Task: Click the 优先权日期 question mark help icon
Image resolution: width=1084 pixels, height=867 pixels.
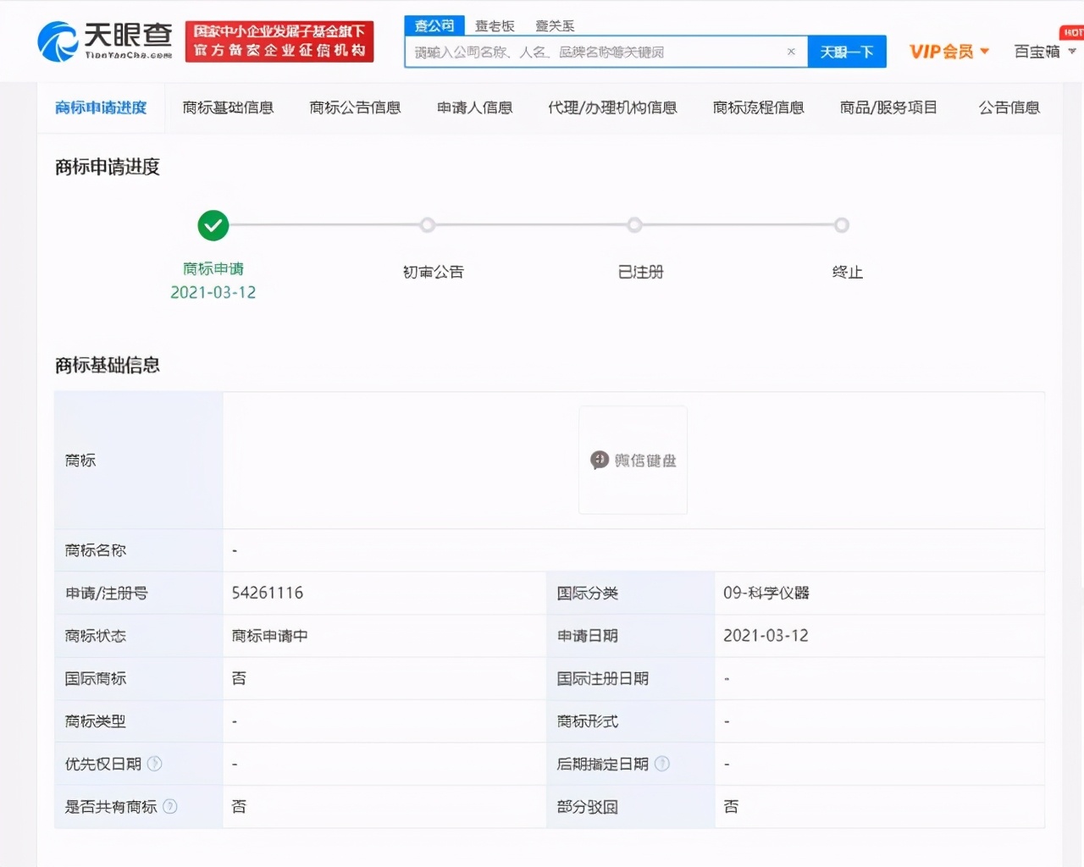Action: pyautogui.click(x=155, y=763)
